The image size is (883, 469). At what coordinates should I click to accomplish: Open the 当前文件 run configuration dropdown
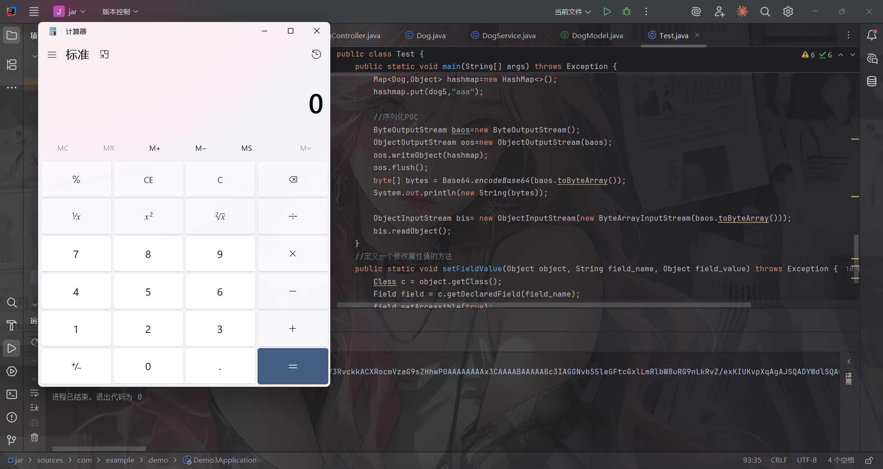(573, 11)
